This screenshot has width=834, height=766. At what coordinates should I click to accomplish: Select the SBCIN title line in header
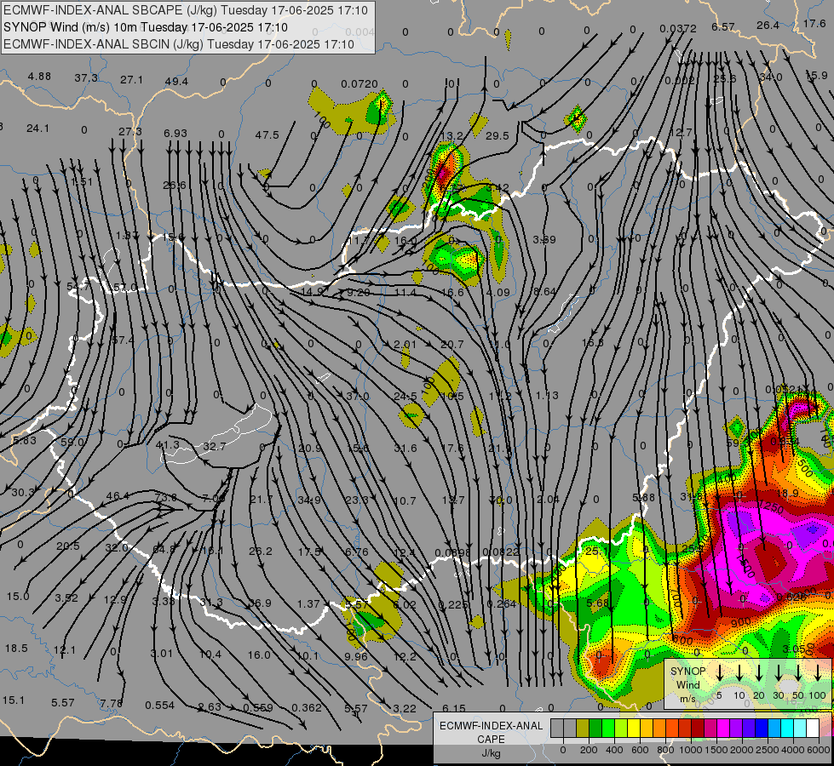tap(179, 44)
